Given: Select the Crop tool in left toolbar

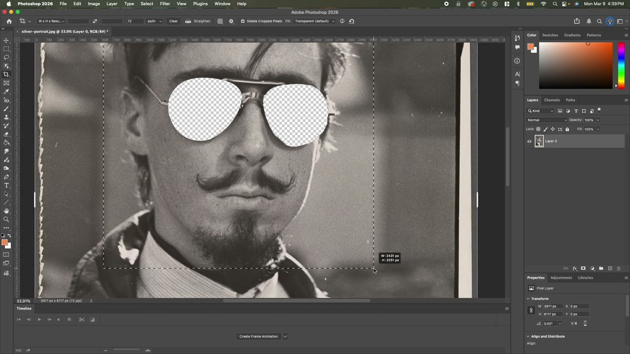Looking at the screenshot, I should click(x=6, y=74).
